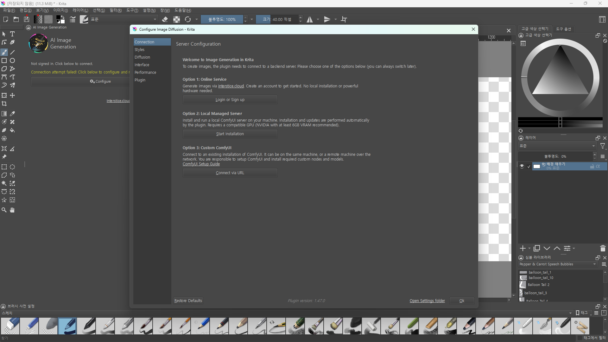Switch to the Styles settings tab

coord(139,49)
